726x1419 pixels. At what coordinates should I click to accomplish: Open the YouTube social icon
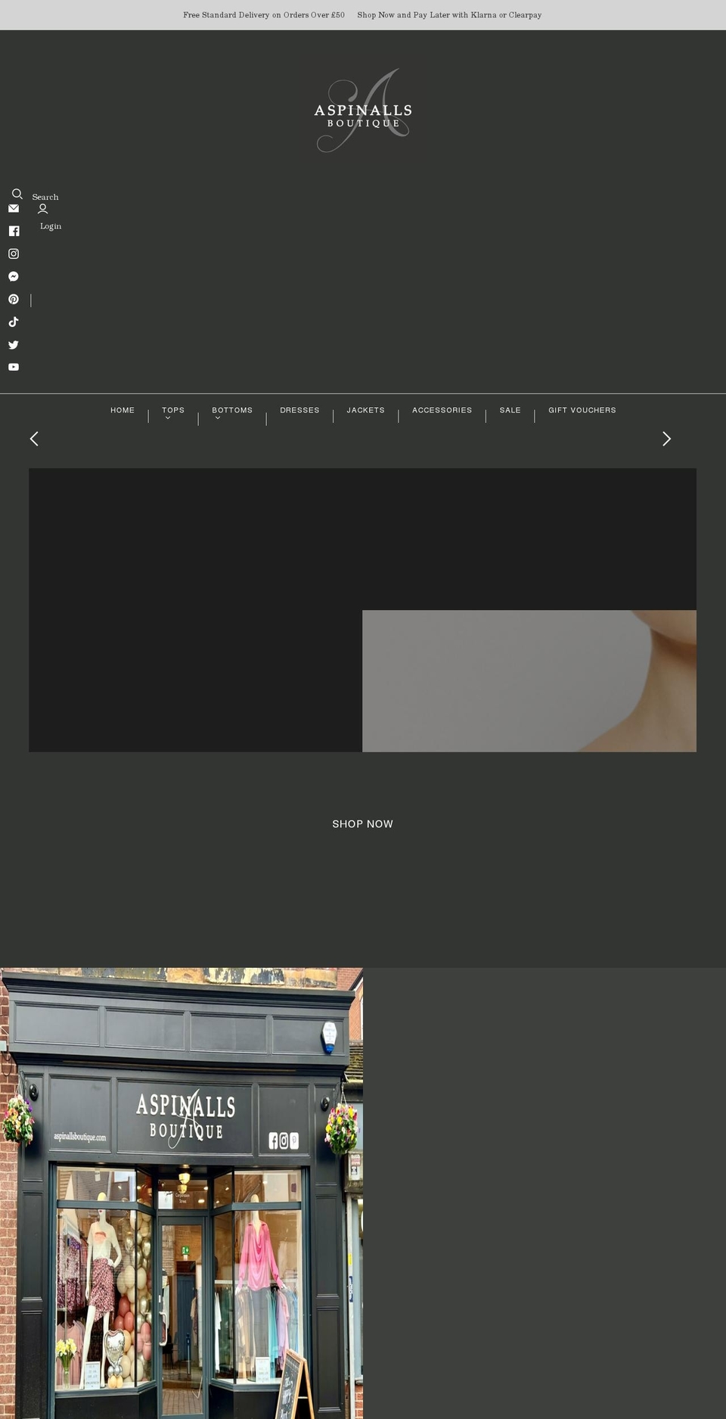click(x=14, y=367)
